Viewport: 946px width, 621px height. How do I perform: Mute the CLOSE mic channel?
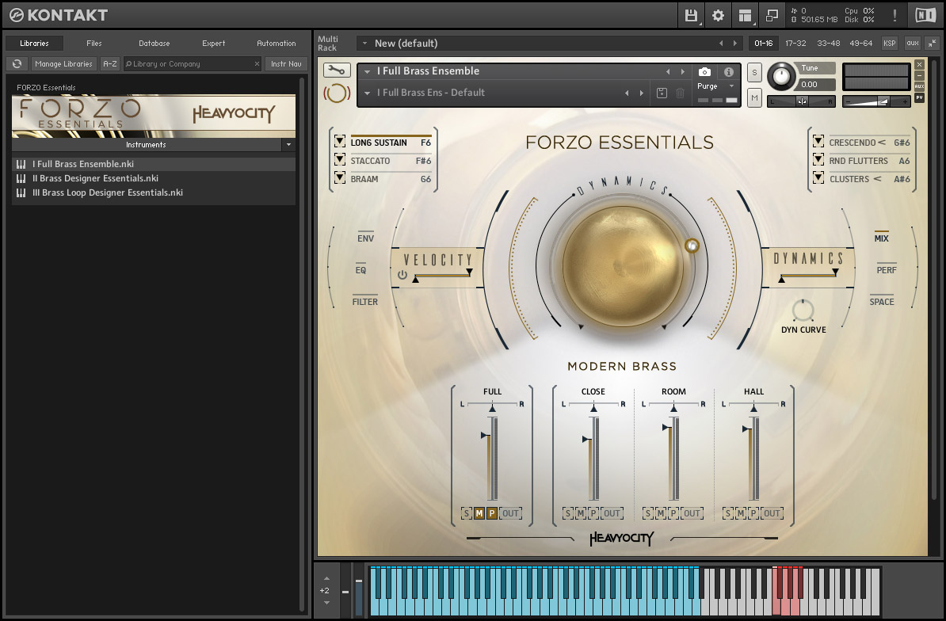pos(580,513)
